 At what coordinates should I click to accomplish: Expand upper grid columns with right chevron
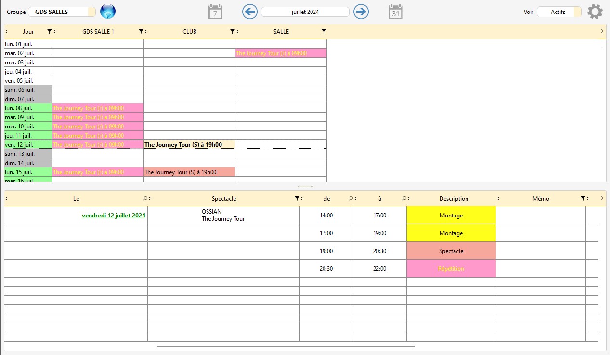click(601, 31)
